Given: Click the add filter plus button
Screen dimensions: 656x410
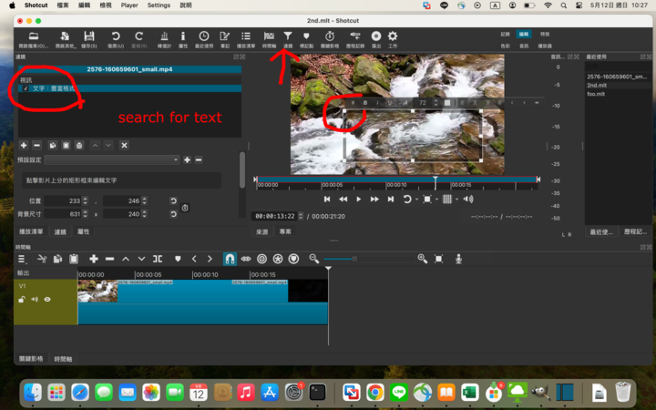Looking at the screenshot, I should 23,145.
